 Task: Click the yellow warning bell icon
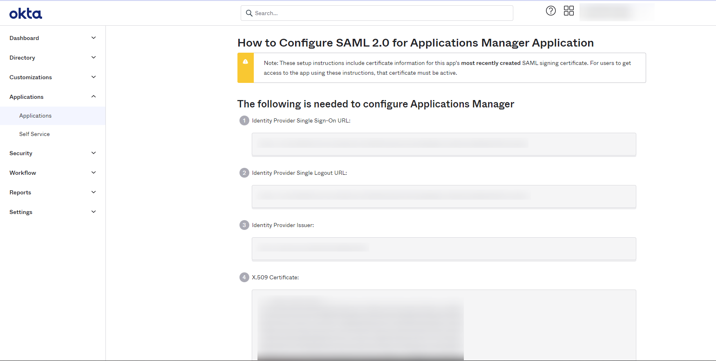246,62
